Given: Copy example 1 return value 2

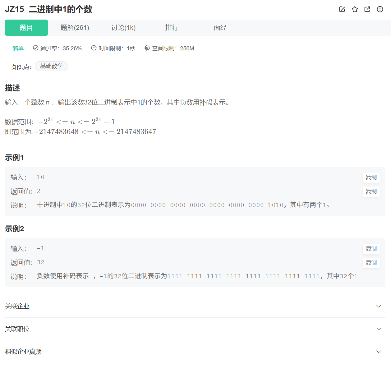Looking at the screenshot, I should (x=371, y=191).
